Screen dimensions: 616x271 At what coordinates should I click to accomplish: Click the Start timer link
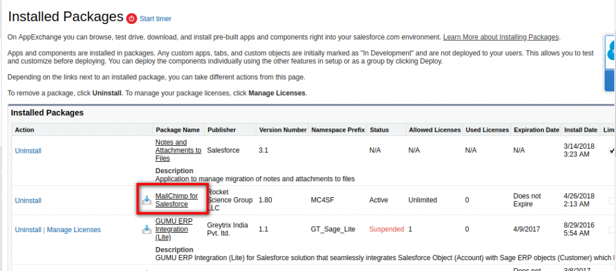click(x=156, y=19)
